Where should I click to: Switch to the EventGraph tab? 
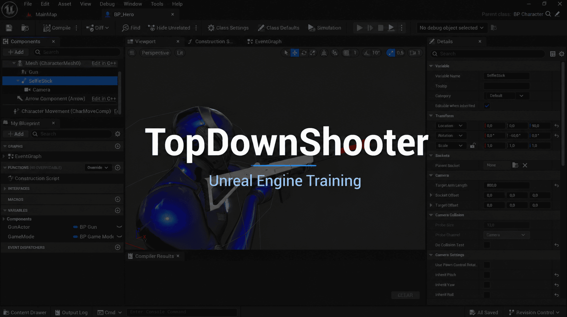pyautogui.click(x=265, y=41)
